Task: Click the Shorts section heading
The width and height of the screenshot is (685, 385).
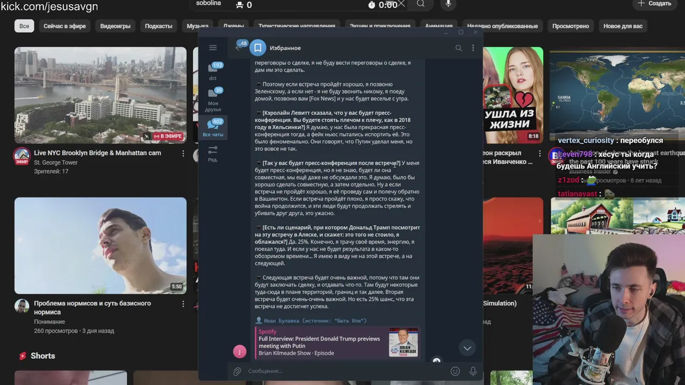Action: (43, 356)
